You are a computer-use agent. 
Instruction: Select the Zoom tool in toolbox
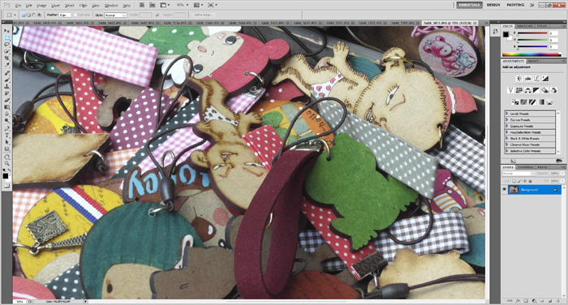tap(6, 163)
